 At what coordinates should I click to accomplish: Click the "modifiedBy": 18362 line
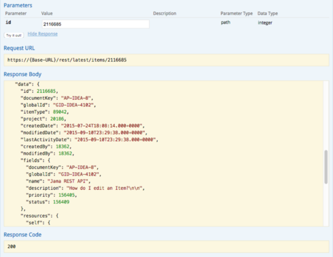click(48, 153)
